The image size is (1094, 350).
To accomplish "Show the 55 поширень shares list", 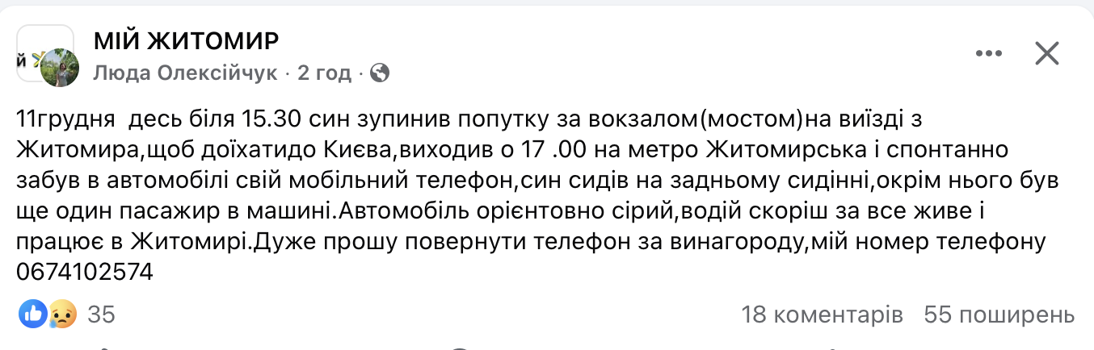I will pos(999,315).
